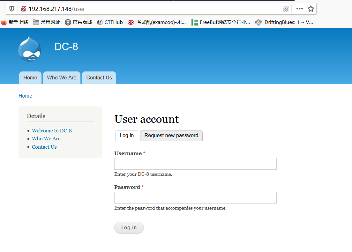The height and width of the screenshot is (252, 352).
Task: Select the Log in tab
Action: pyautogui.click(x=127, y=136)
